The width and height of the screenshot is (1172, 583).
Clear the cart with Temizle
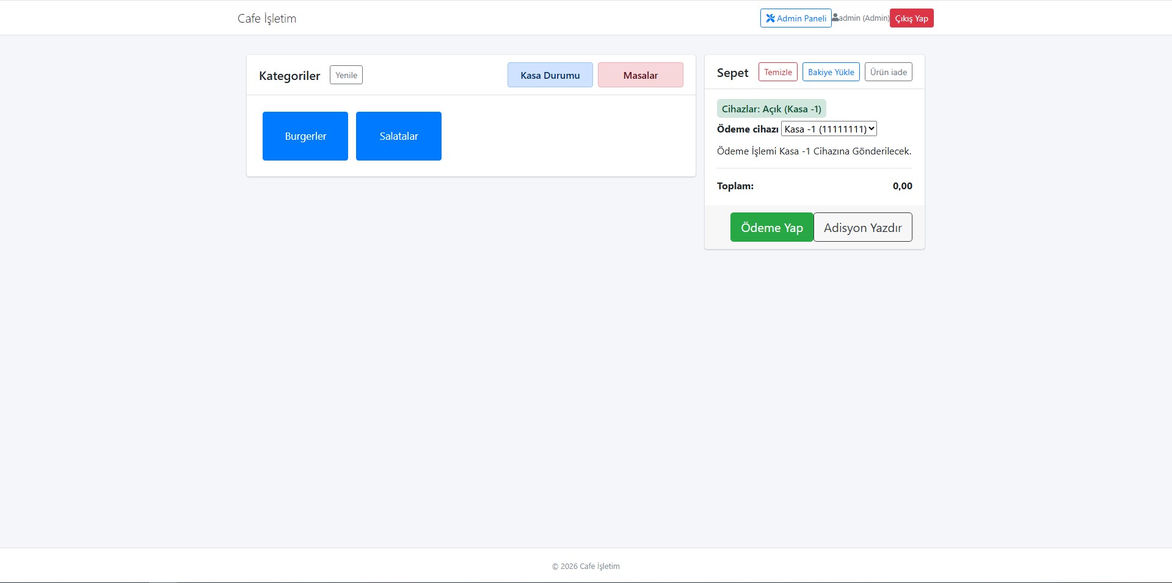[x=778, y=72]
